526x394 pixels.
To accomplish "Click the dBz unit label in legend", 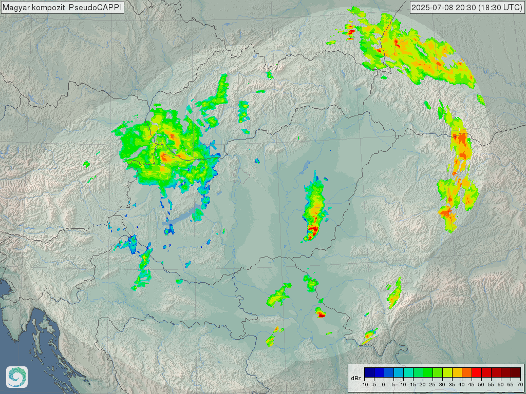I will pos(356,378).
